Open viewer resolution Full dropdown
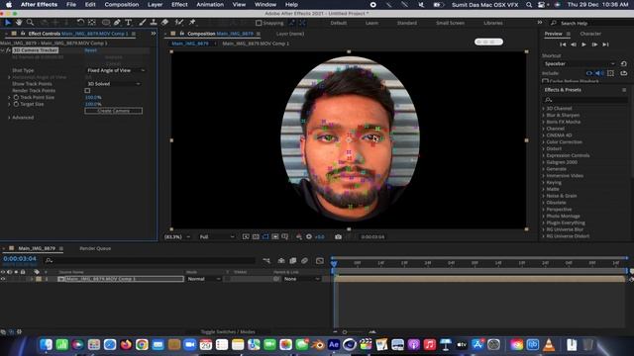 point(217,237)
